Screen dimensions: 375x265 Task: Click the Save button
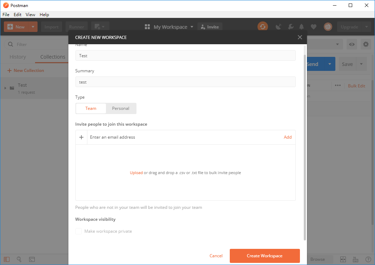click(347, 64)
